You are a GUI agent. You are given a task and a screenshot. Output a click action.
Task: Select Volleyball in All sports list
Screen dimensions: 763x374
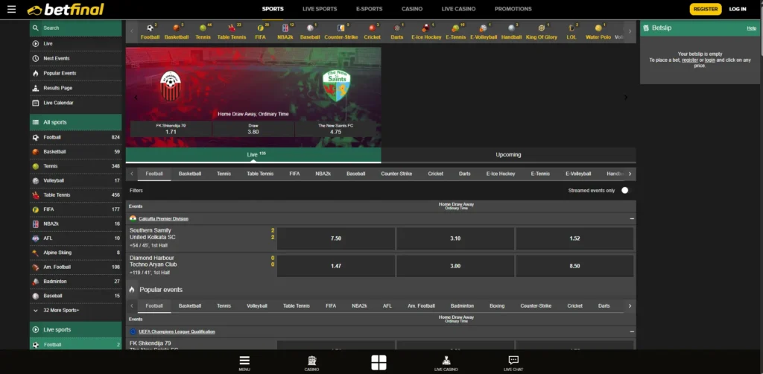point(76,180)
